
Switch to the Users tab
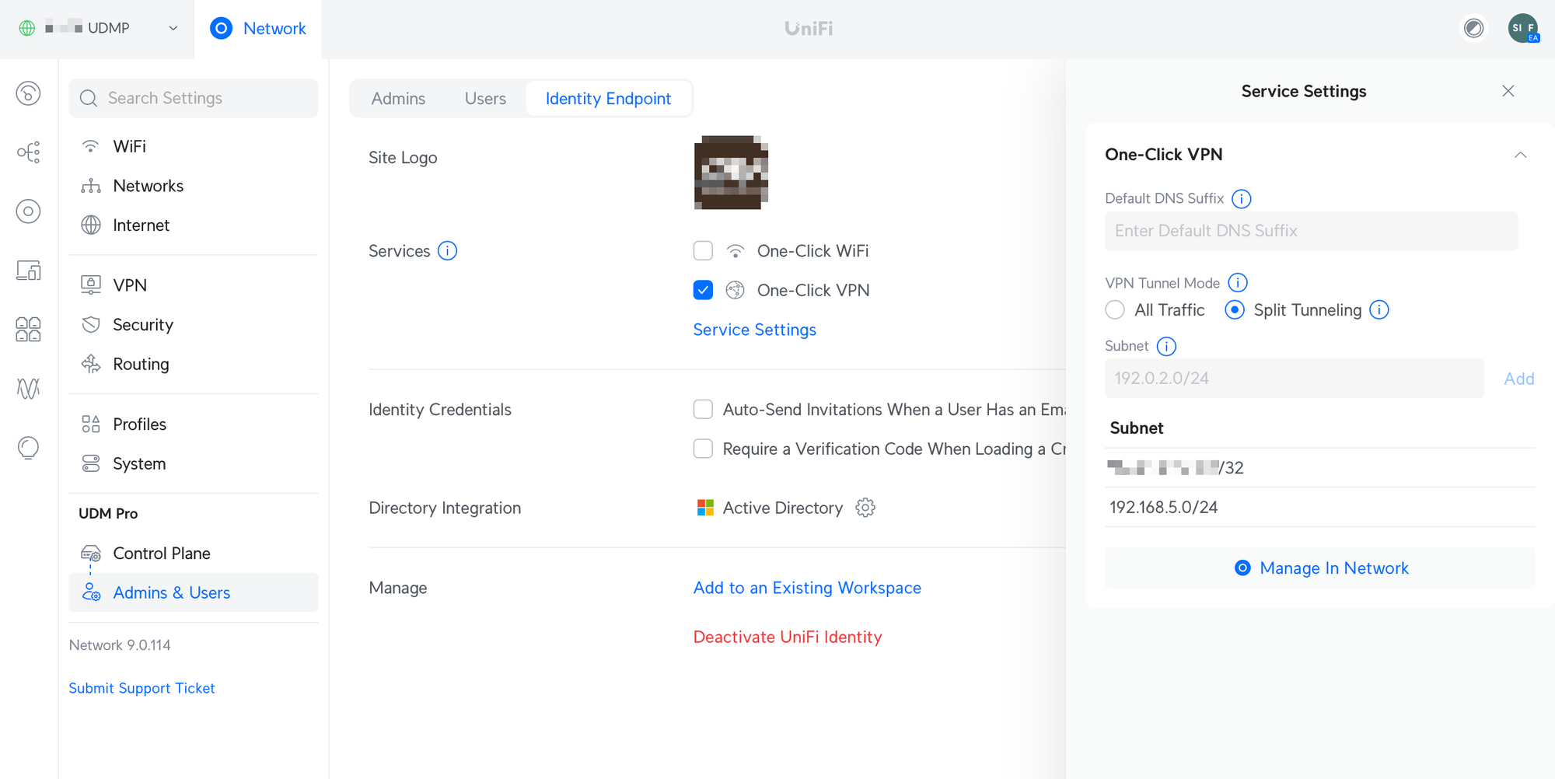(x=485, y=99)
